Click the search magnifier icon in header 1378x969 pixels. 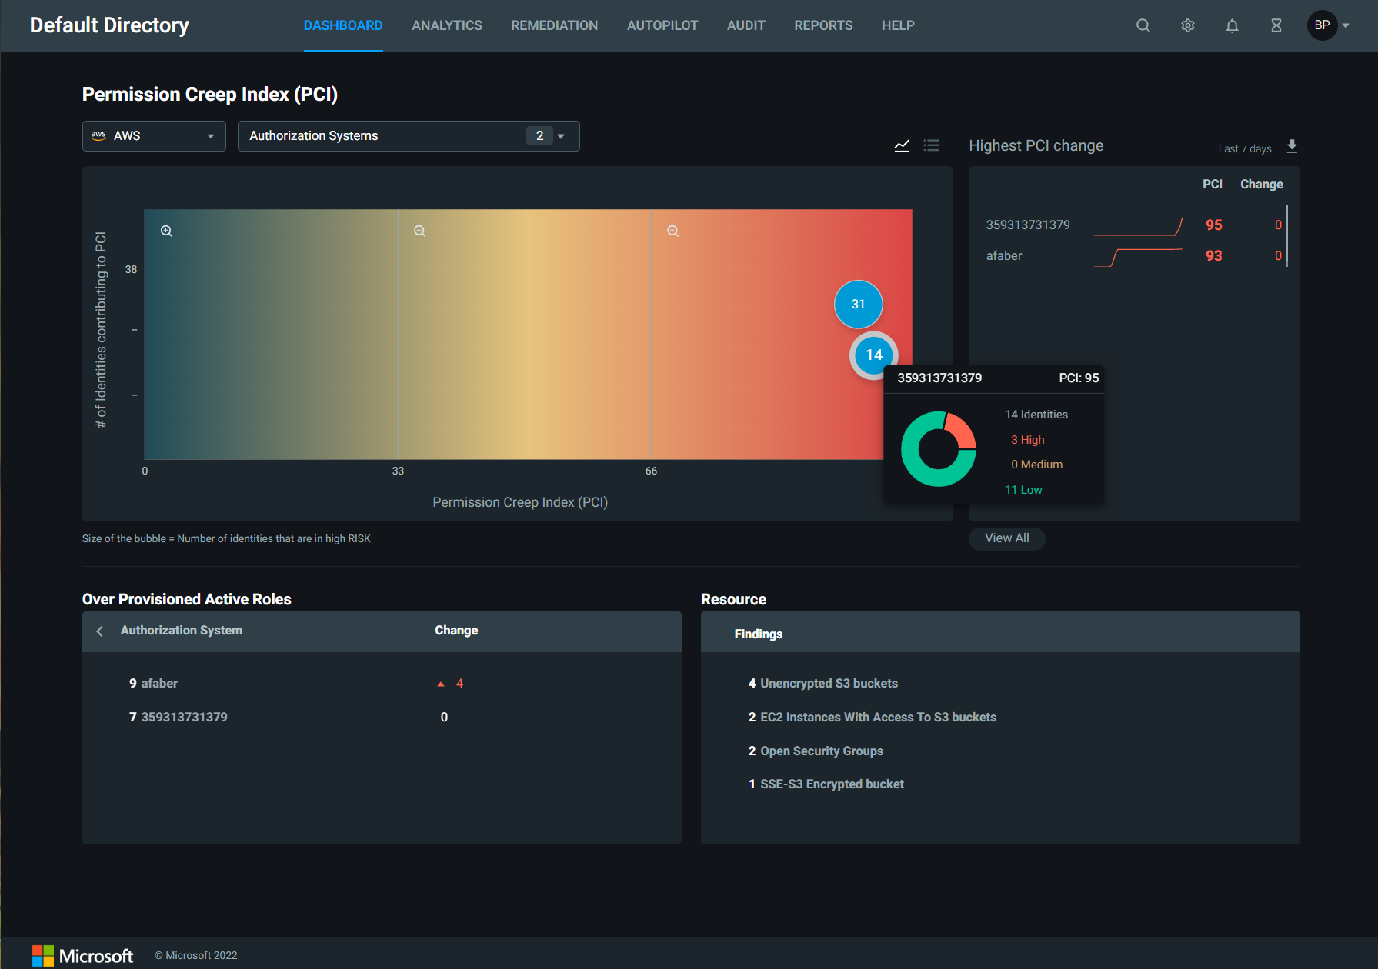point(1143,25)
